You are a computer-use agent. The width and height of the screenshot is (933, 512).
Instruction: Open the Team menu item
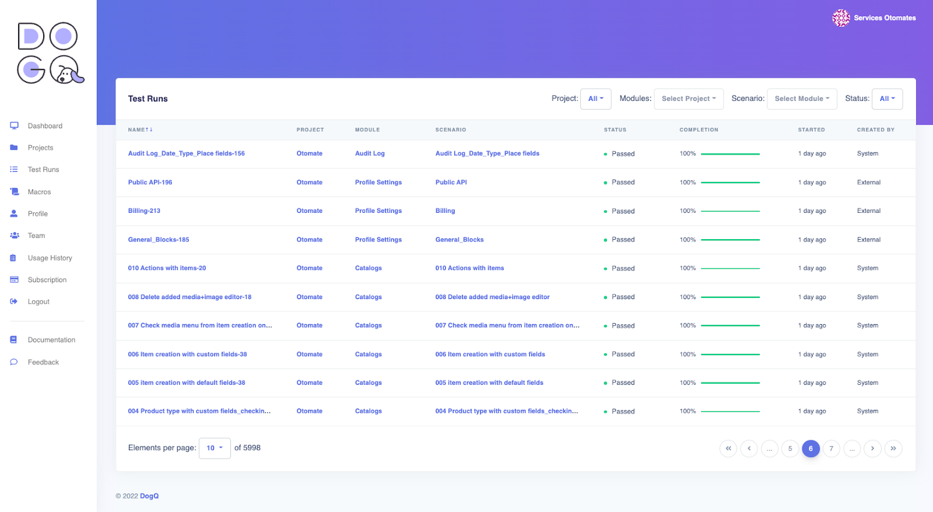(x=36, y=236)
